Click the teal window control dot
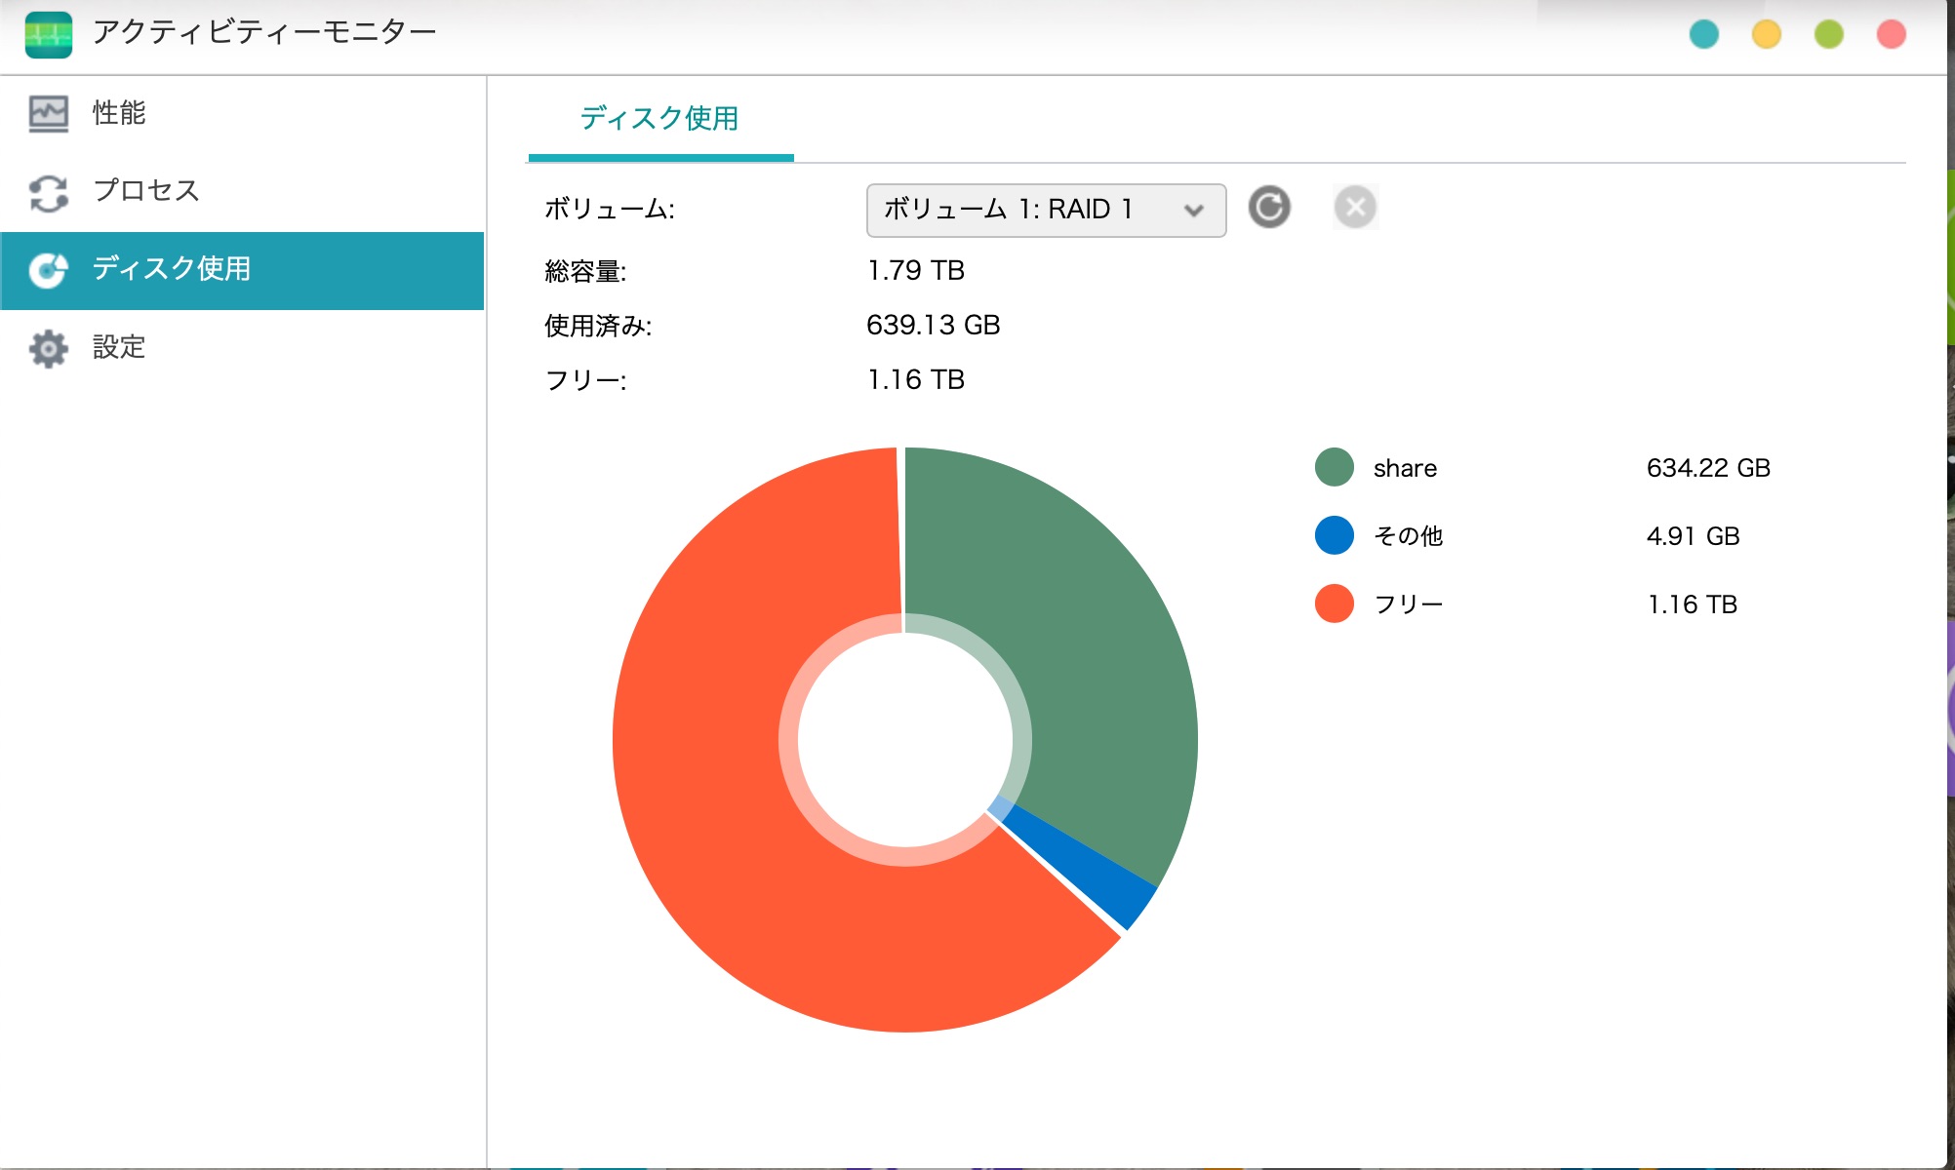 1703,34
